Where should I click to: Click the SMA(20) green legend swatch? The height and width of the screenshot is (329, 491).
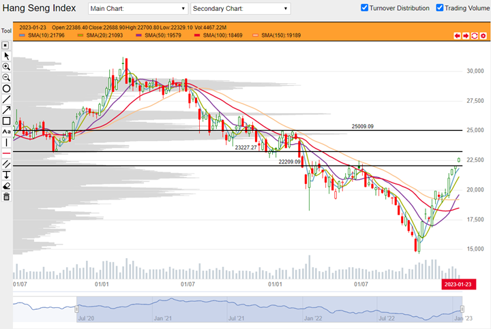(x=80, y=35)
